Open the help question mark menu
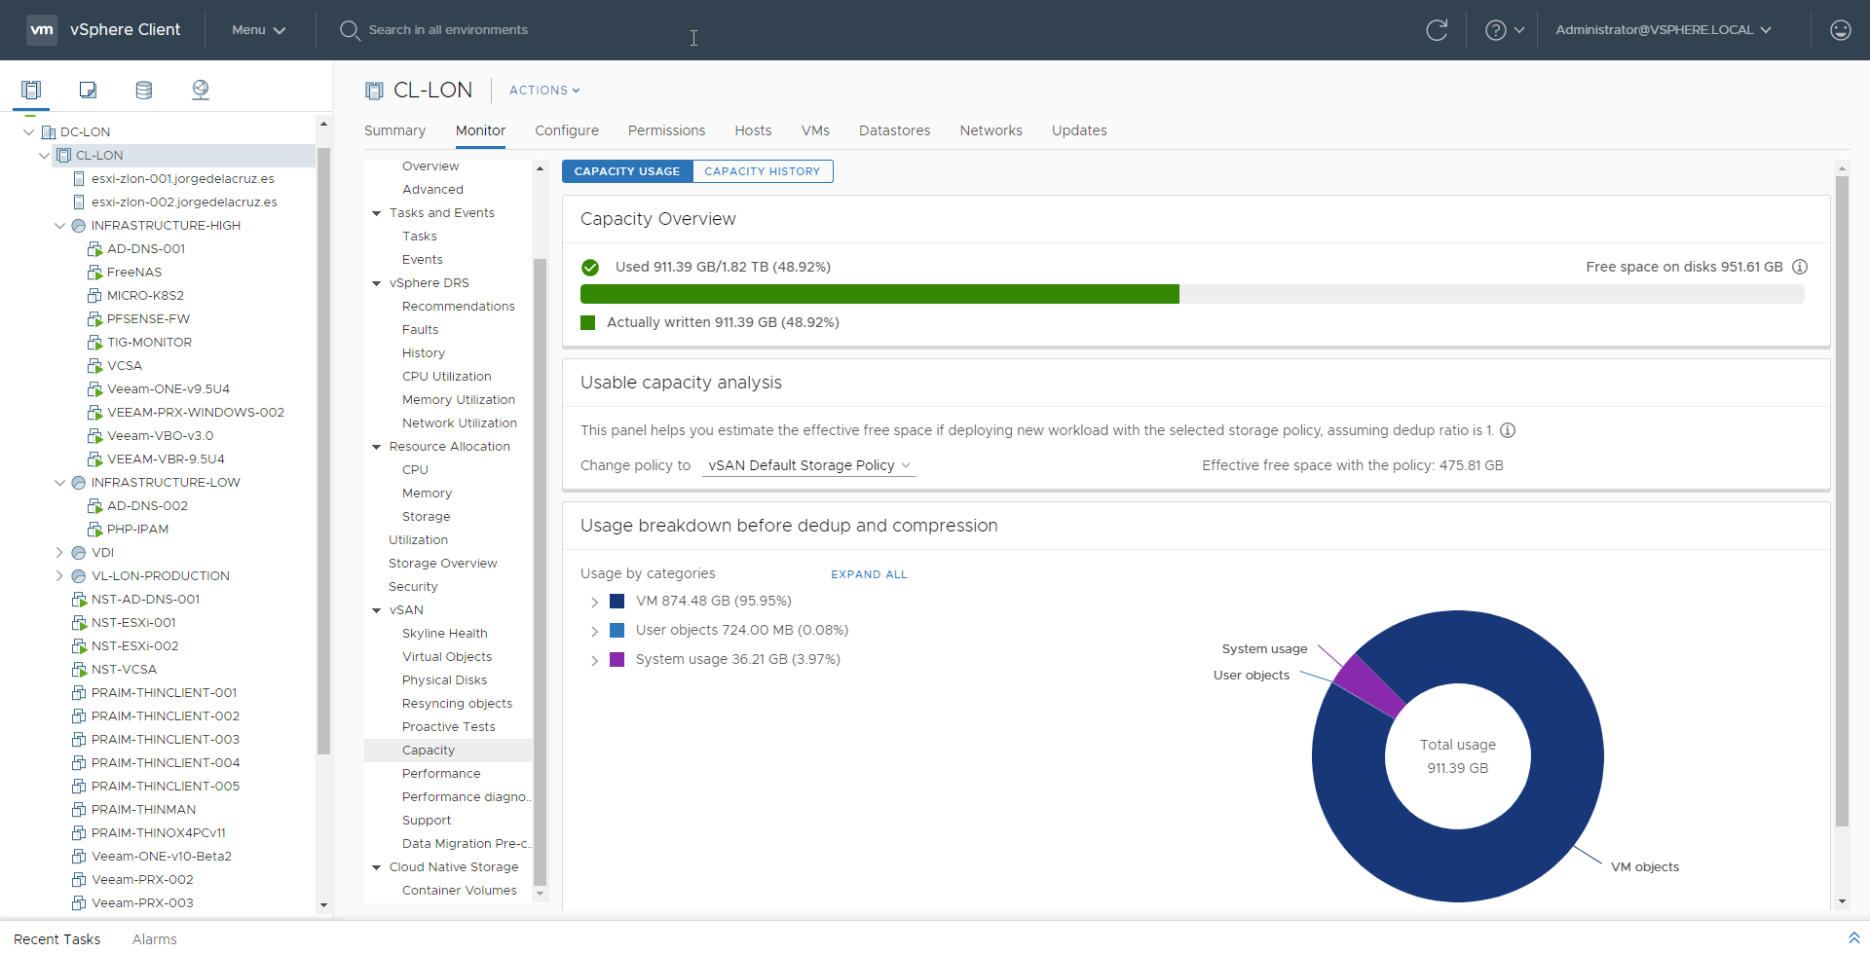 [x=1505, y=30]
